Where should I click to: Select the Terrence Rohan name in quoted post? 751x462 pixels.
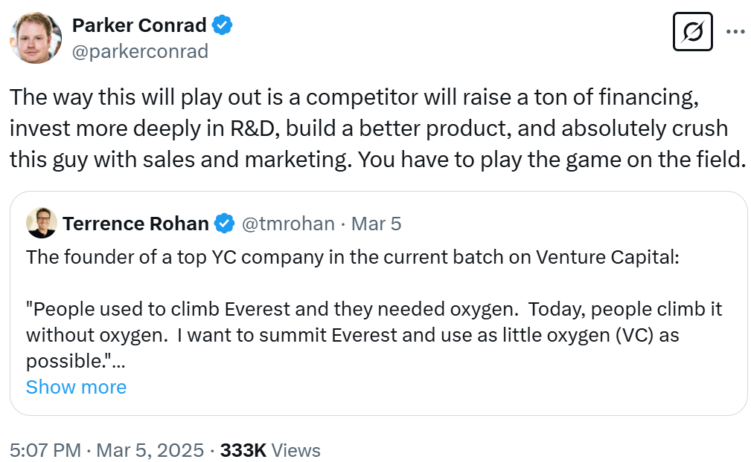pyautogui.click(x=135, y=223)
